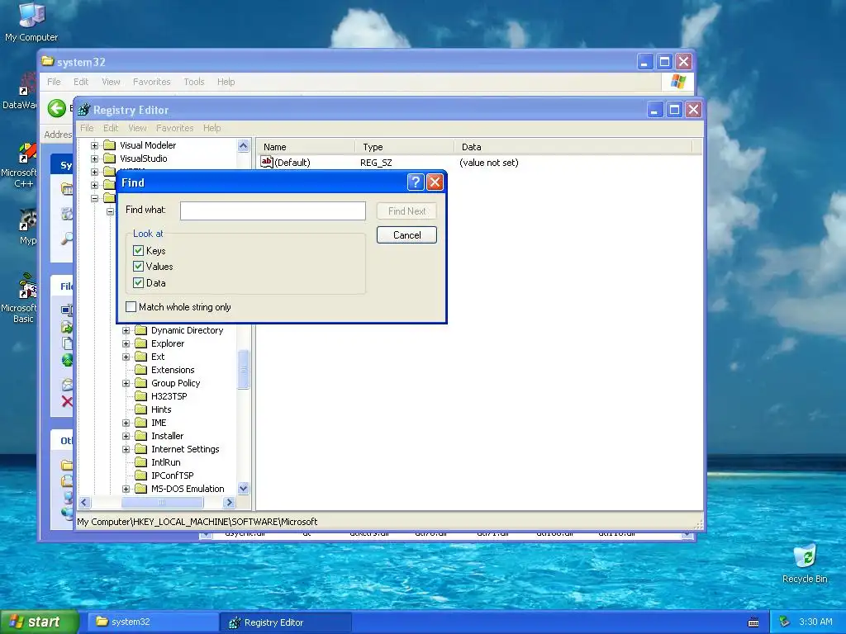Toggle the Data checkbox
This screenshot has height=634, width=846.
(x=138, y=282)
